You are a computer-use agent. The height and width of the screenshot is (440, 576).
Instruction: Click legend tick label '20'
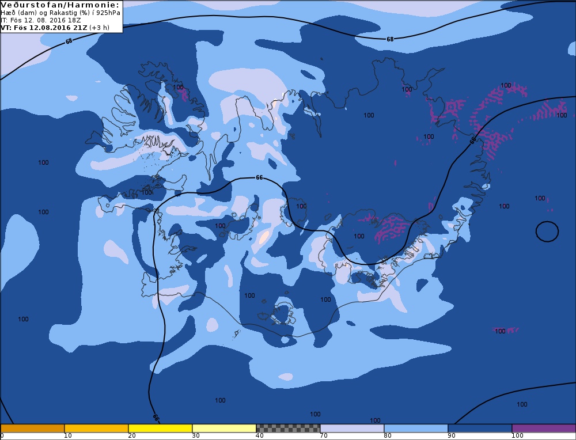tap(132, 436)
